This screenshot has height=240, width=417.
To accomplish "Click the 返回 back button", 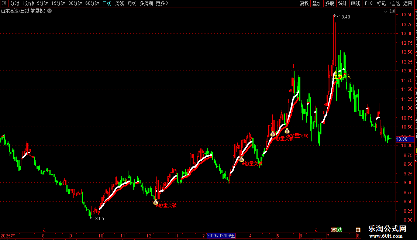I will coord(408,3).
